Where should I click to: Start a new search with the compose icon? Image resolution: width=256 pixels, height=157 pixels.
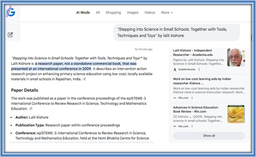(10, 35)
